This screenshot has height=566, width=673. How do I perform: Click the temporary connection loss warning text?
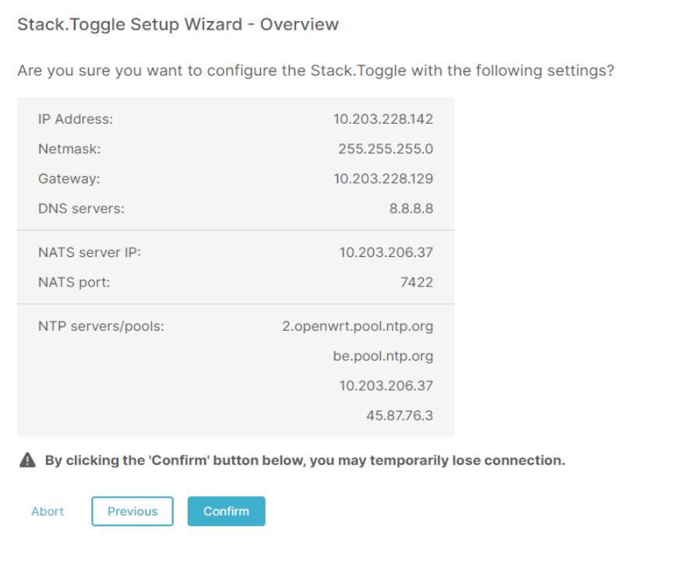coord(305,460)
